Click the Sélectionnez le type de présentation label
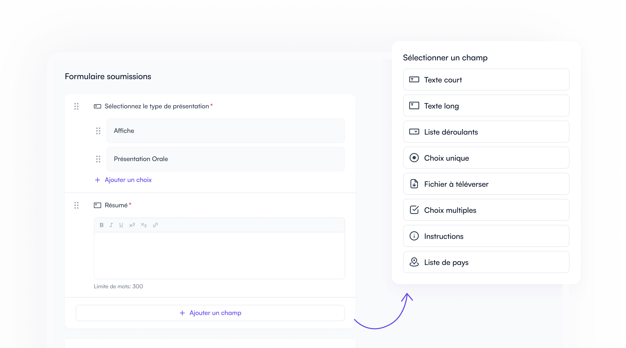This screenshot has height=348, width=626. pyautogui.click(x=157, y=106)
